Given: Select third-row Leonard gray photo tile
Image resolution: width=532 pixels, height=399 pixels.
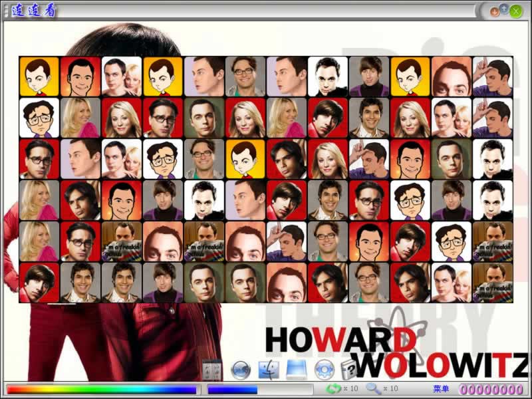Looking at the screenshot, I should tap(204, 159).
